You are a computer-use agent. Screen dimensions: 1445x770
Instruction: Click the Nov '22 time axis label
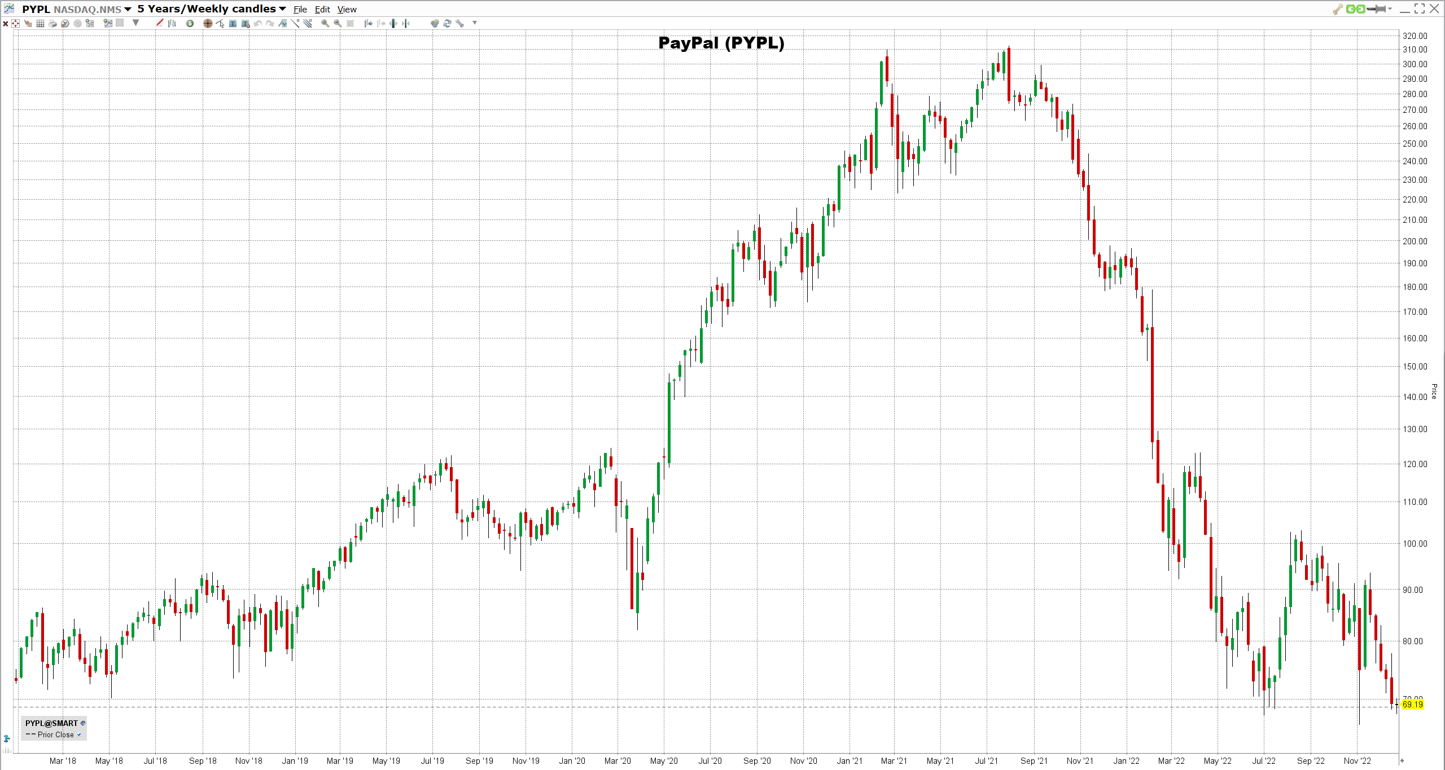(1357, 761)
